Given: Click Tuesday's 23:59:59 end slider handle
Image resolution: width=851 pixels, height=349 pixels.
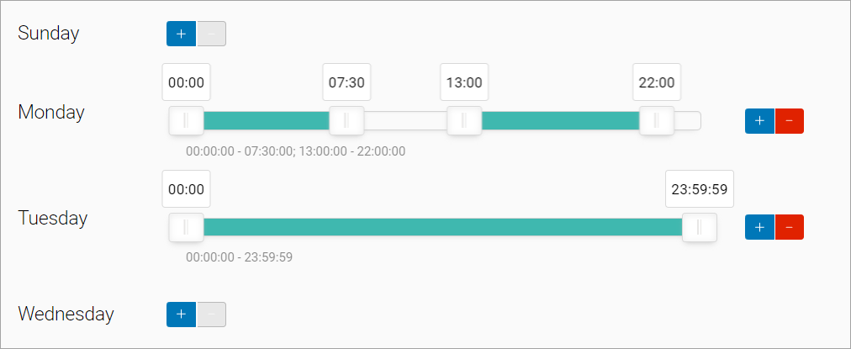Looking at the screenshot, I should 699,227.
